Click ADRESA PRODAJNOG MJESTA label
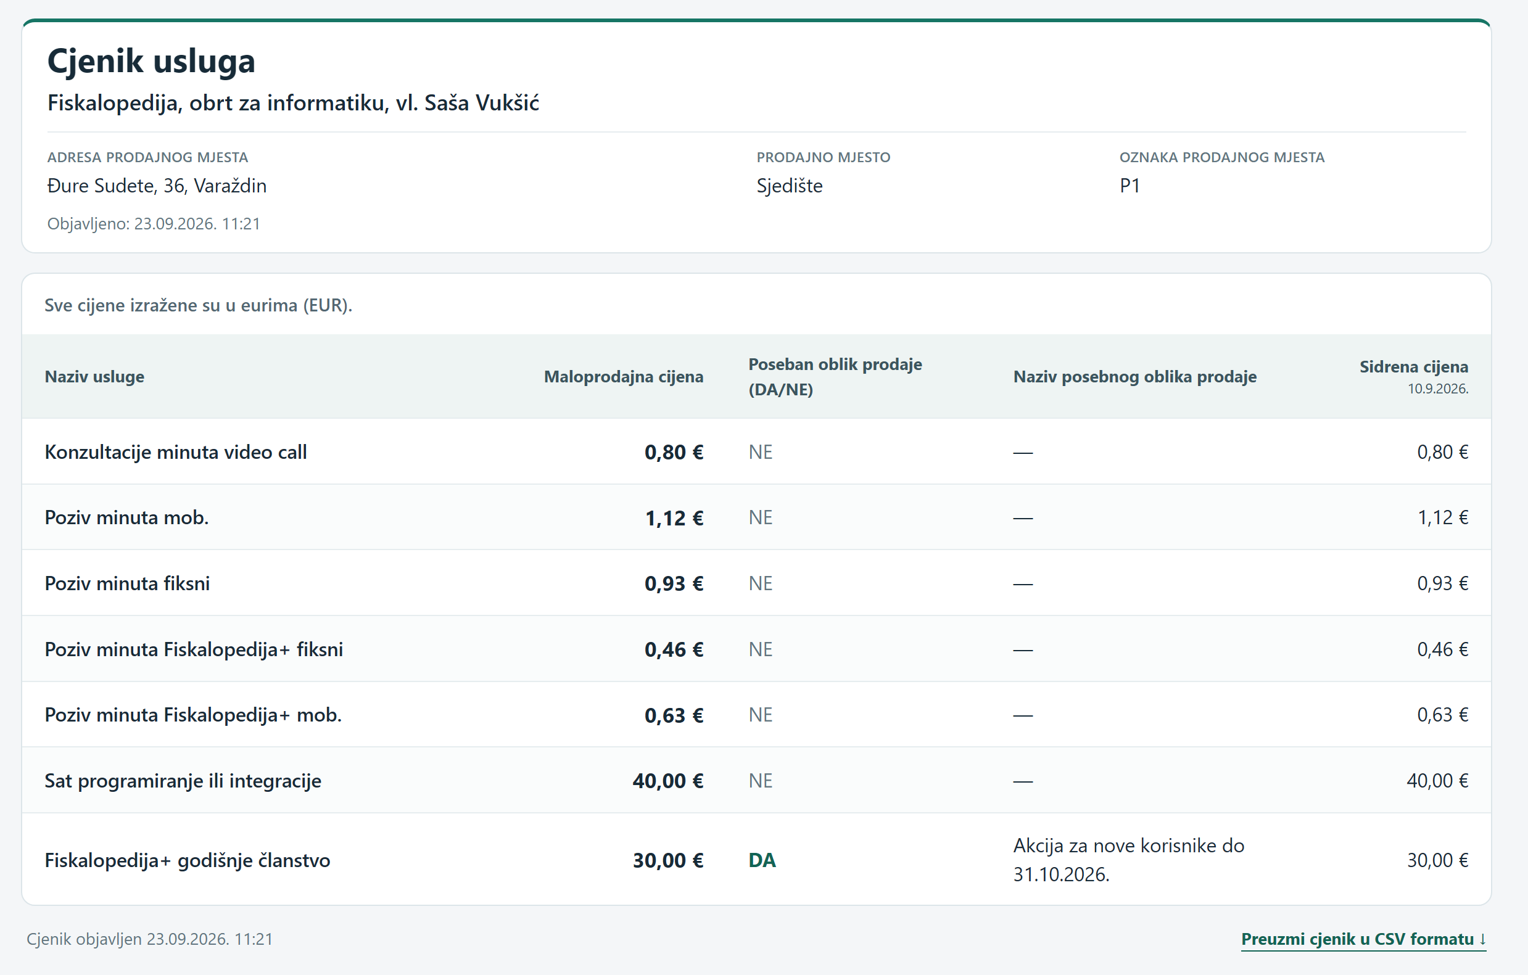 pyautogui.click(x=148, y=157)
